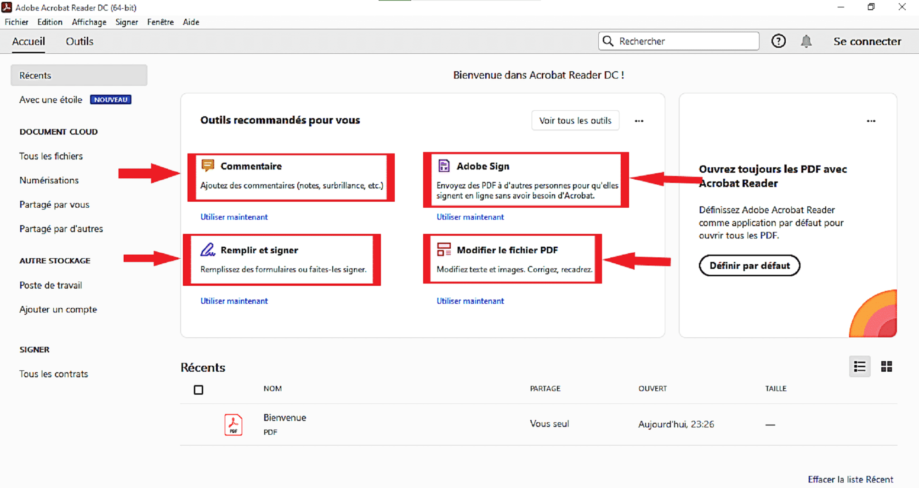Open the Fichier menu

(17, 22)
